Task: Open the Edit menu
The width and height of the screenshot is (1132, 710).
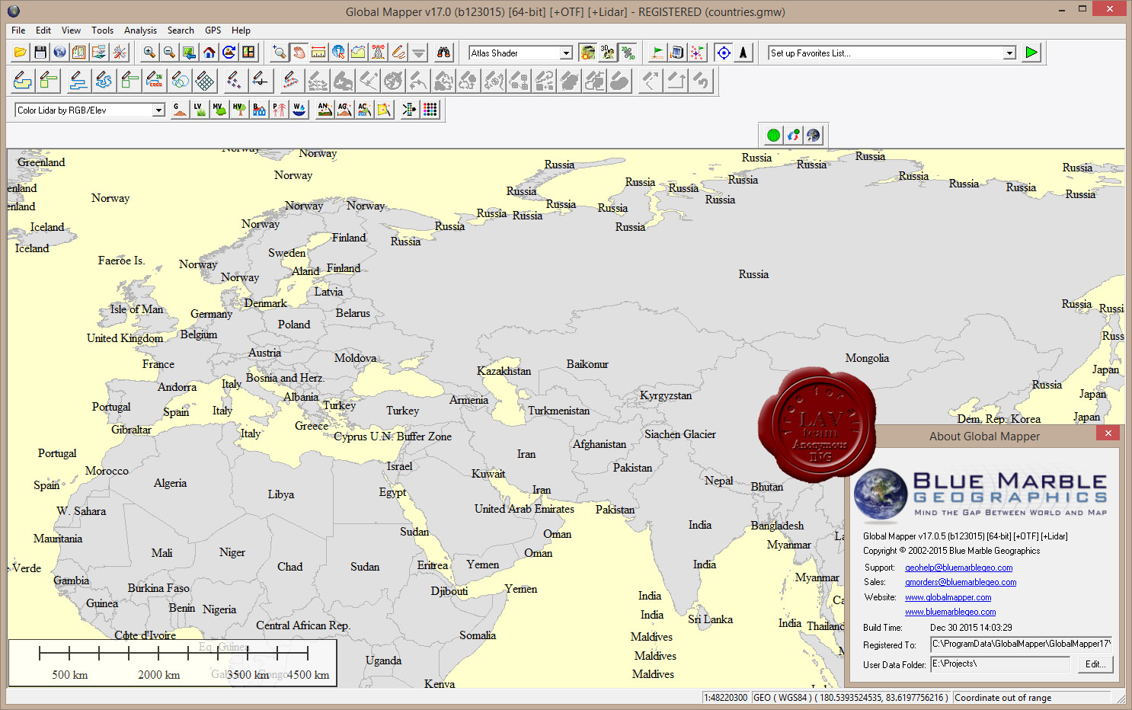Action: 43,30
